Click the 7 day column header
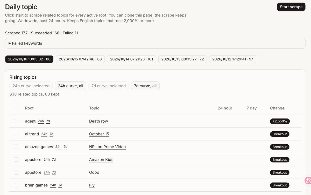311x195 pixels. (251, 108)
